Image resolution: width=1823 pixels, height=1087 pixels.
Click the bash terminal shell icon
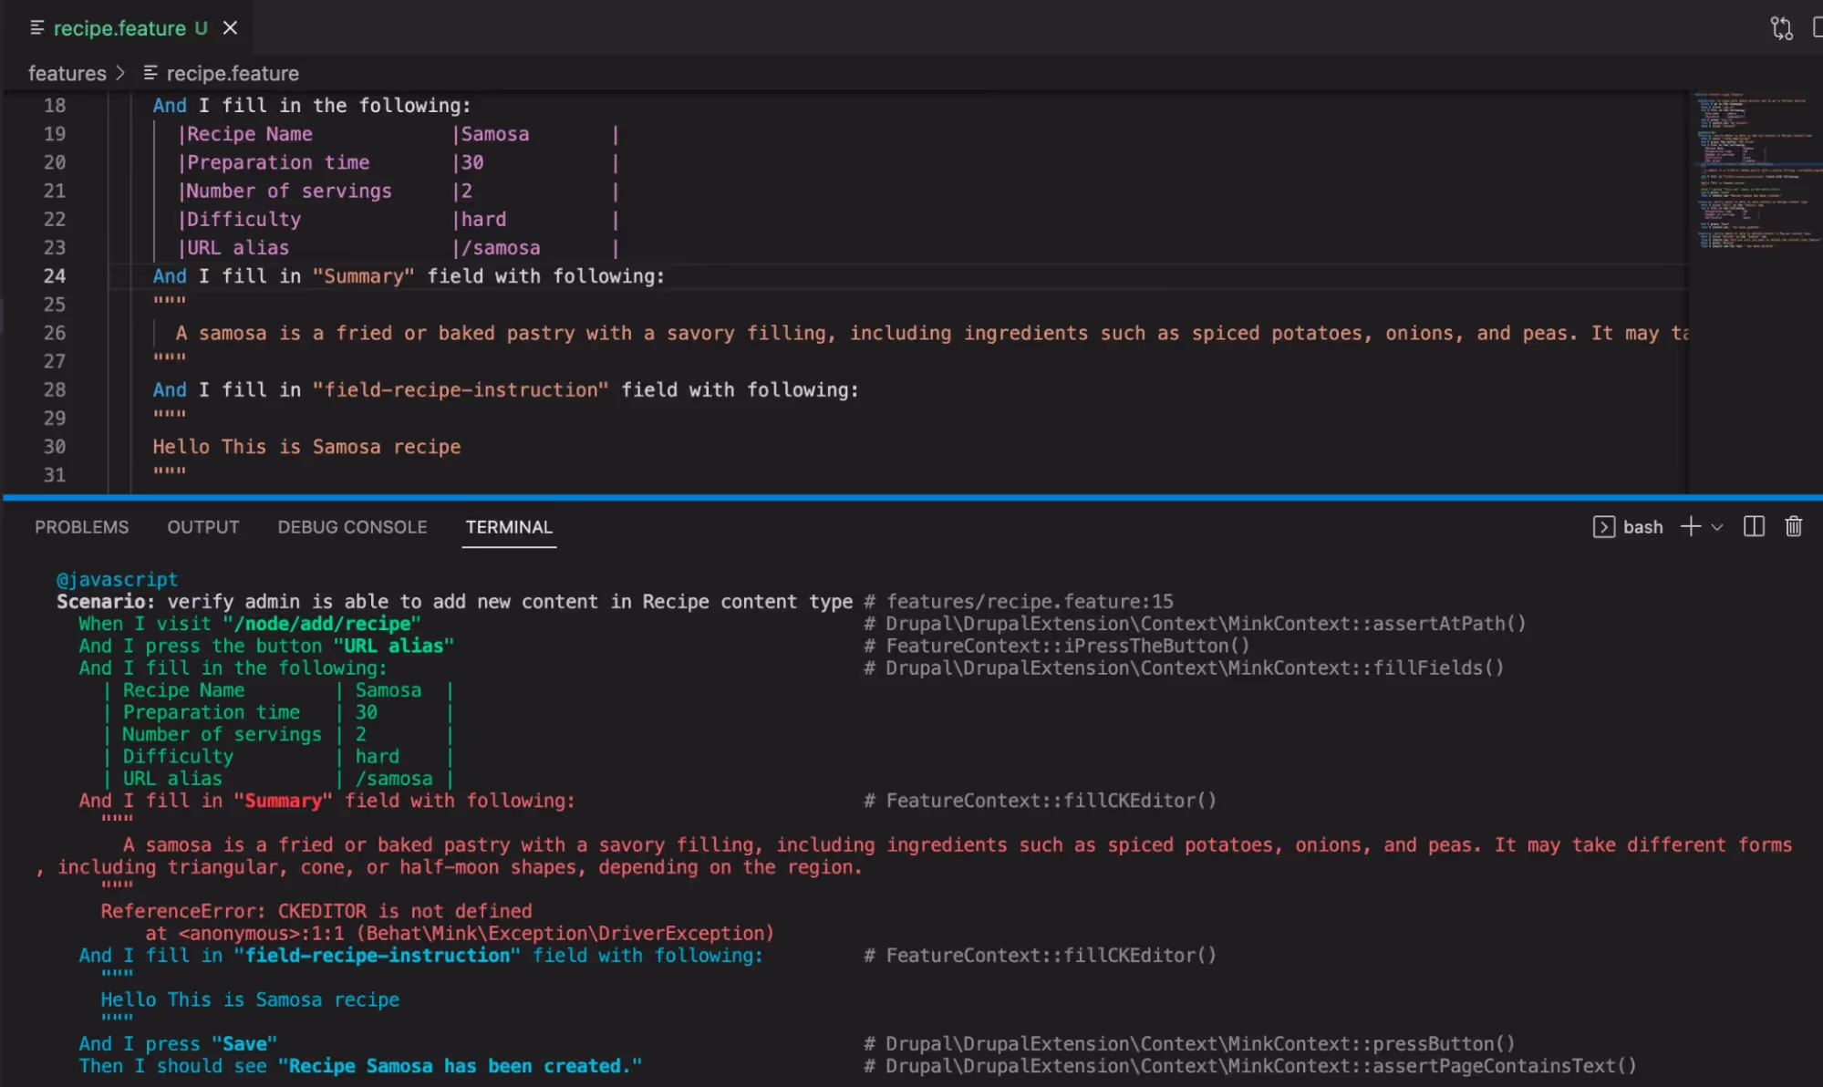(1603, 527)
